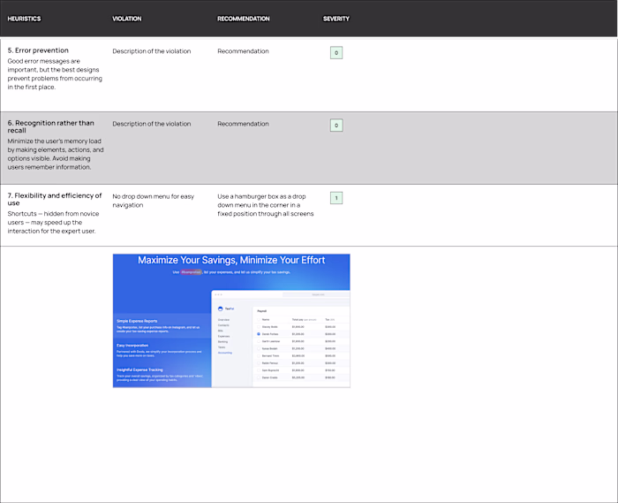This screenshot has height=503, width=618.
Task: Toggle the selected payroll row radio button
Action: [259, 334]
